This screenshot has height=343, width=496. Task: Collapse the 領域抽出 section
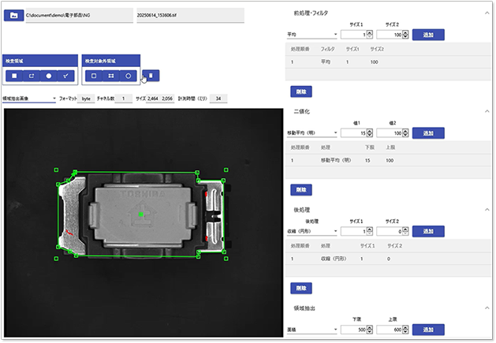[x=487, y=308]
